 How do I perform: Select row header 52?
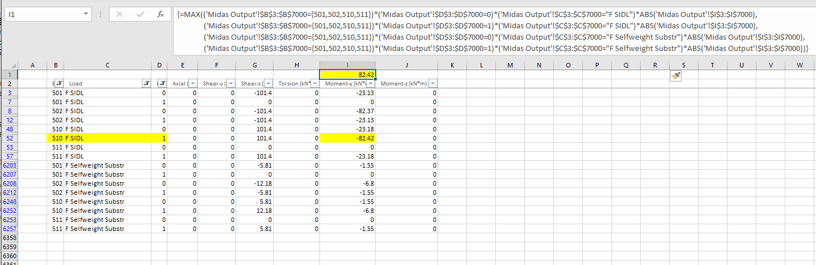pos(9,138)
